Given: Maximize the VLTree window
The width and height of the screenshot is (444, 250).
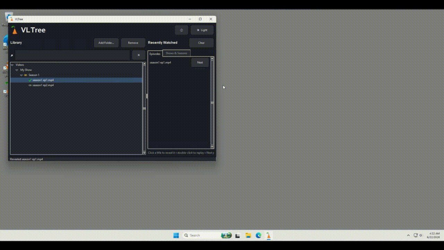Looking at the screenshot, I should [x=200, y=19].
